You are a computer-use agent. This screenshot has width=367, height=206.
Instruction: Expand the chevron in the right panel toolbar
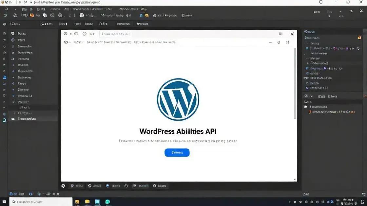point(311,96)
